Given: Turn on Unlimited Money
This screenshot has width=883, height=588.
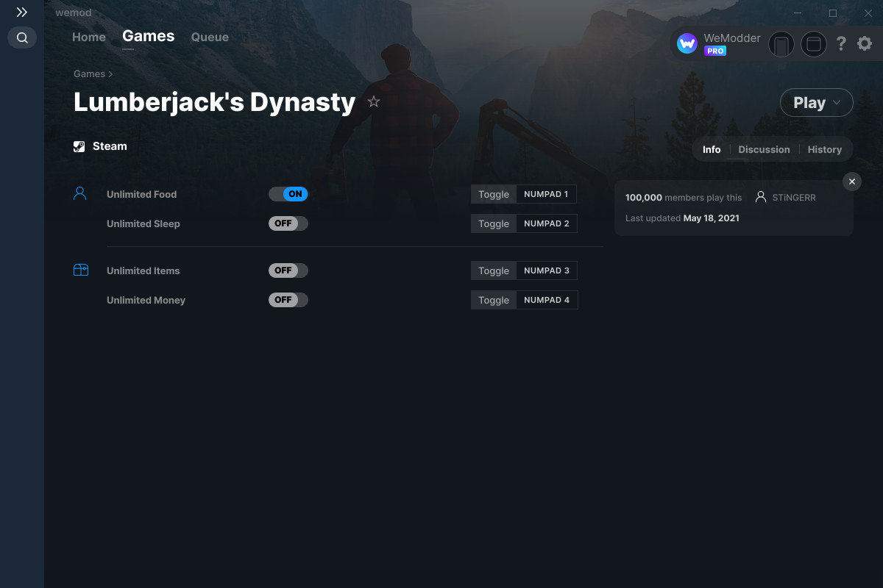Looking at the screenshot, I should click(288, 300).
